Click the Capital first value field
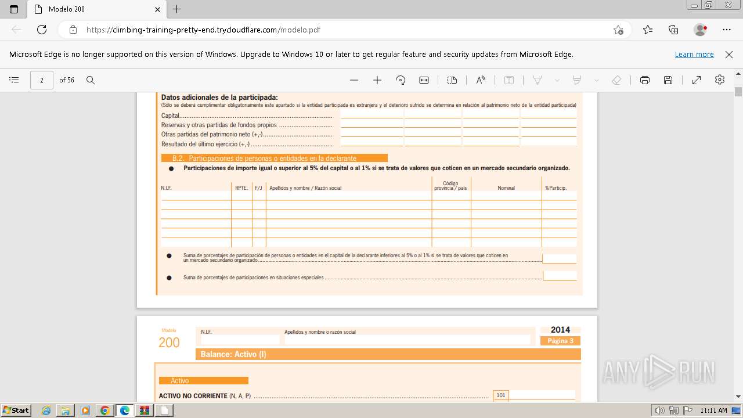Image resolution: width=743 pixels, height=418 pixels. tap(372, 115)
